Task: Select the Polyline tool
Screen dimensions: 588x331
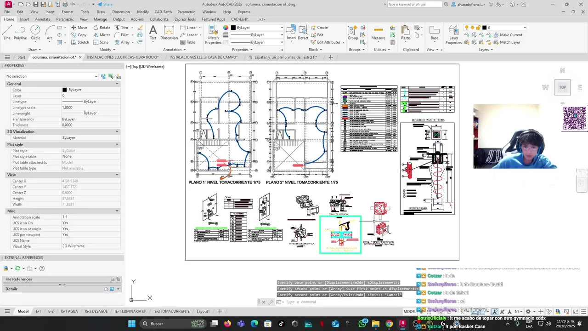Action: point(20,32)
